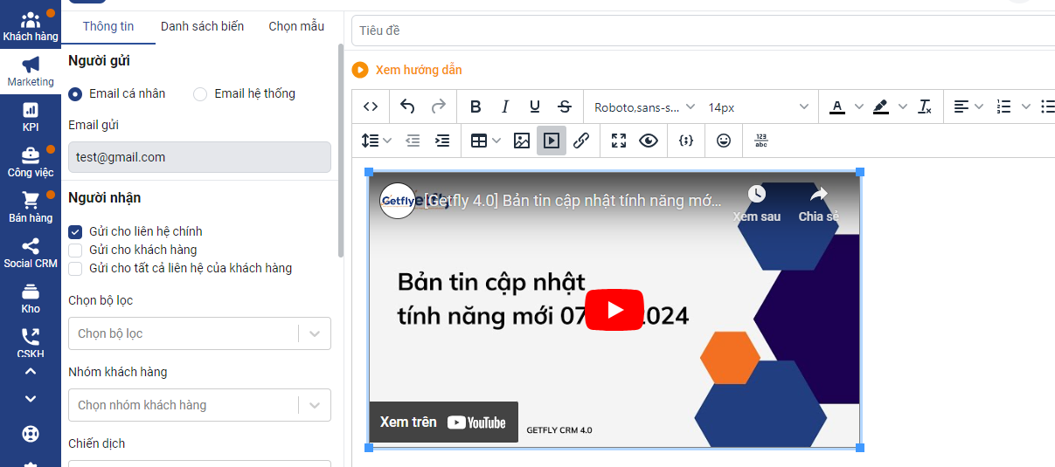1055x467 pixels.
Task: Toggle italic formatting
Action: pyautogui.click(x=505, y=106)
